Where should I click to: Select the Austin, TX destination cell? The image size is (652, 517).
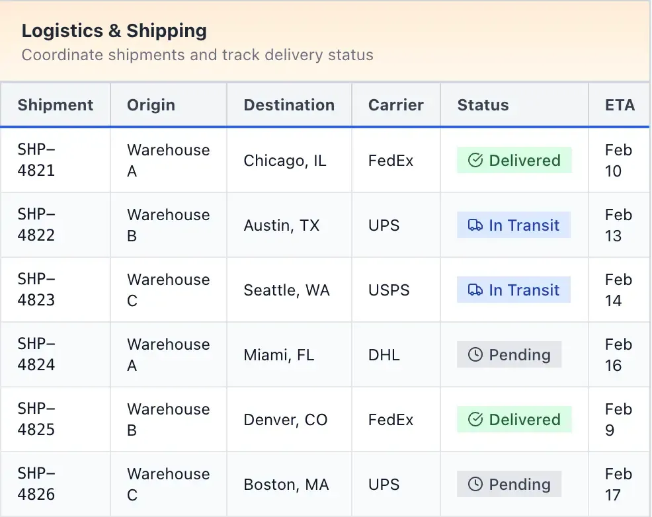tap(282, 225)
